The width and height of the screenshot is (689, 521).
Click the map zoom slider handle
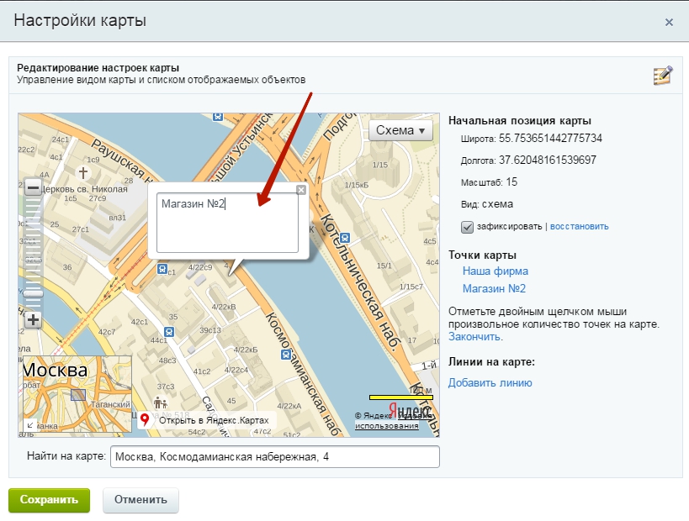coord(33,292)
